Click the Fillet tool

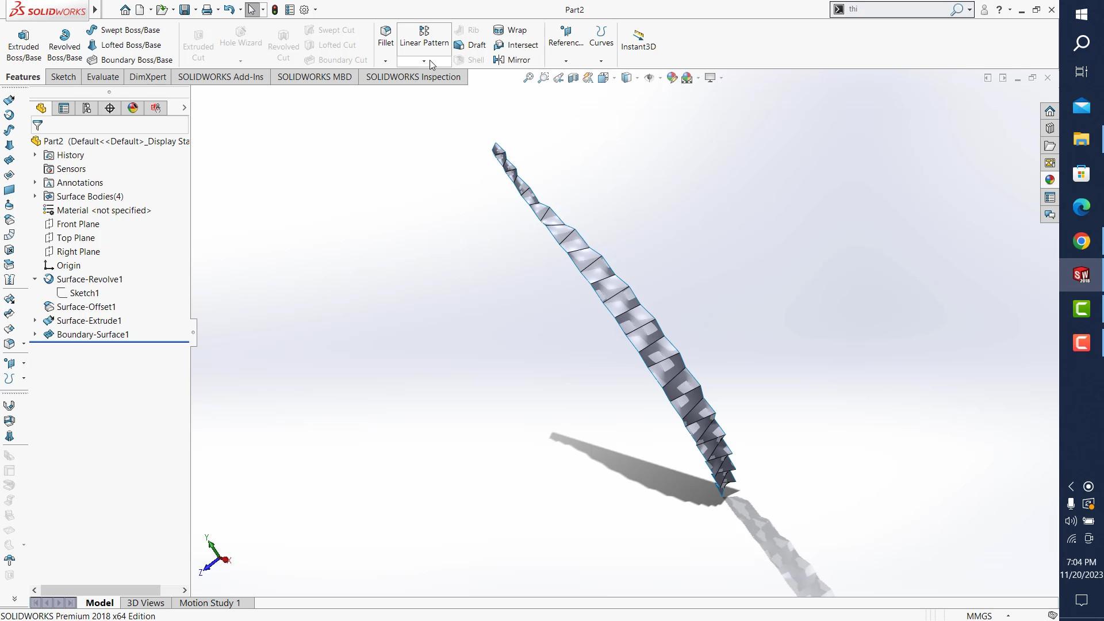(x=386, y=36)
